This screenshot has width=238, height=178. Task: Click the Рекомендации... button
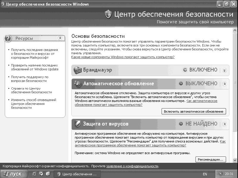[211, 160]
